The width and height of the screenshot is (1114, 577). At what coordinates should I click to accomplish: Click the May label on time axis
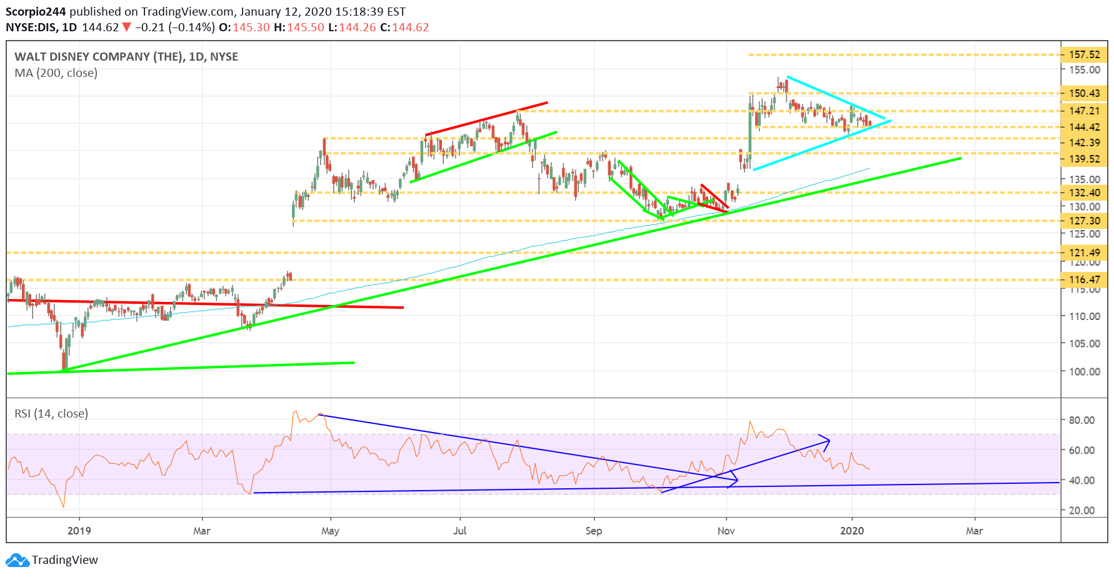tap(330, 531)
